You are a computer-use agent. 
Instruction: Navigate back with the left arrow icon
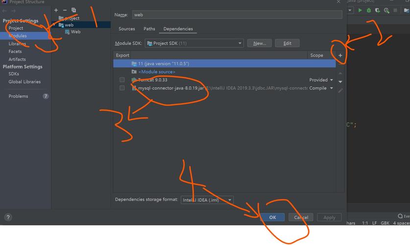coord(4,11)
